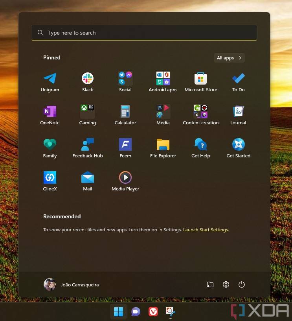
Task: Launch Microsoft Store
Action: coord(200,82)
